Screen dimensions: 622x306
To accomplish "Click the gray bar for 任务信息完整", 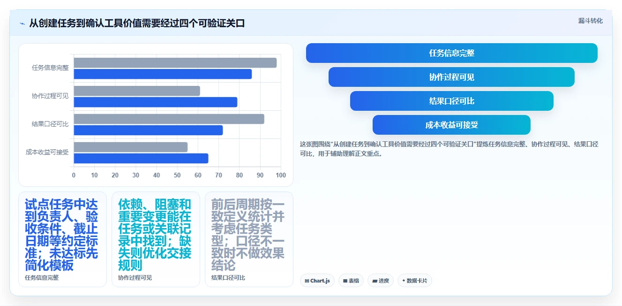I will tap(175, 63).
